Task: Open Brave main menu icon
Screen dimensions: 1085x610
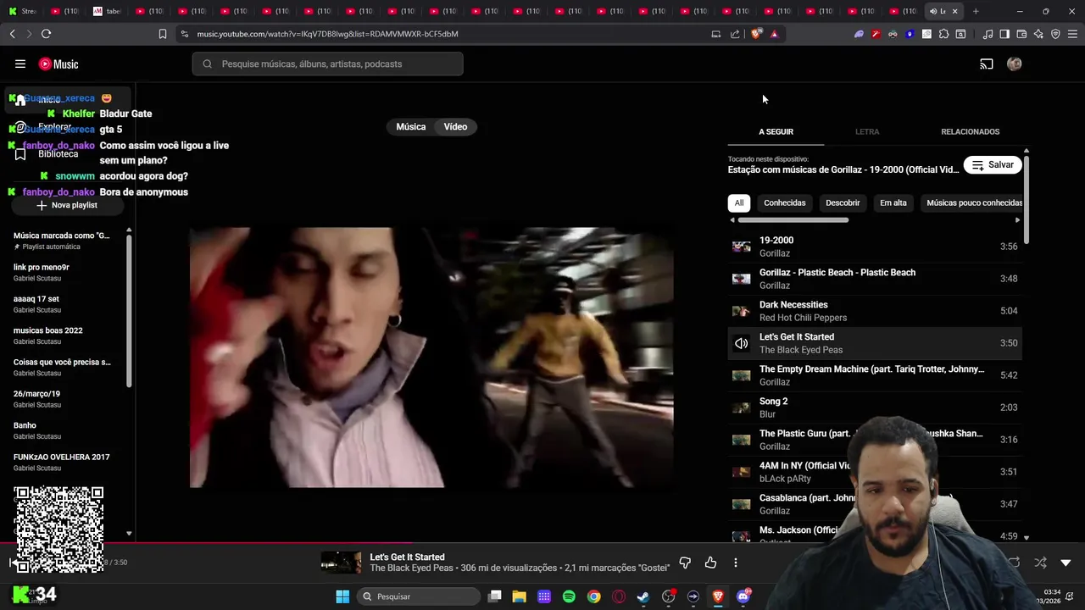Action: click(1072, 34)
